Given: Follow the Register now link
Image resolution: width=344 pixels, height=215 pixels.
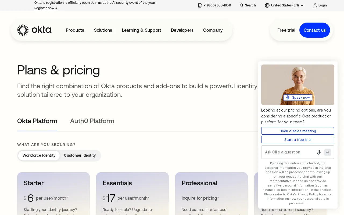Looking at the screenshot, I should tap(46, 8).
